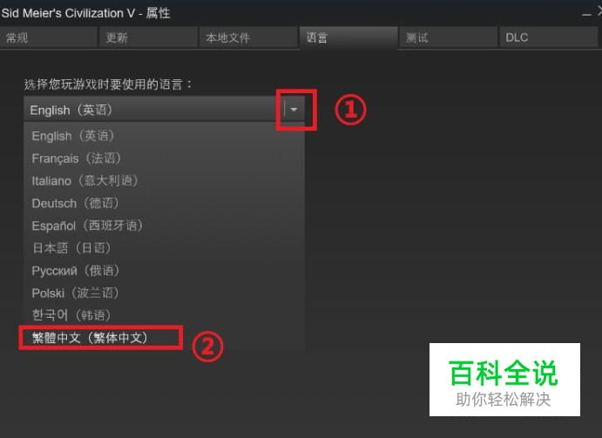This screenshot has width=602, height=438.
Task: Switch to the 本地文件 tab
Action: [x=248, y=37]
